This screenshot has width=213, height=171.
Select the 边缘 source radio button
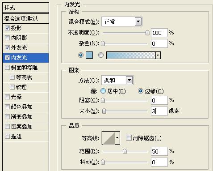141,91
